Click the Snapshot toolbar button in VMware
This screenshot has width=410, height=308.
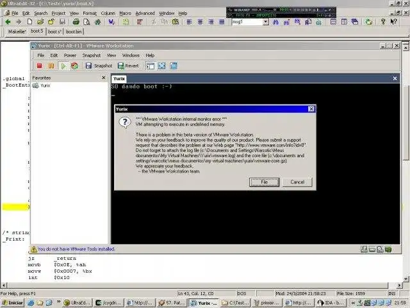[99, 65]
